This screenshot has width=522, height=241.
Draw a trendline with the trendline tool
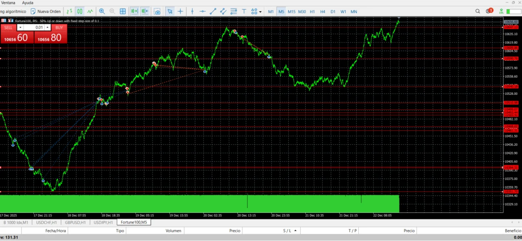pos(213,12)
